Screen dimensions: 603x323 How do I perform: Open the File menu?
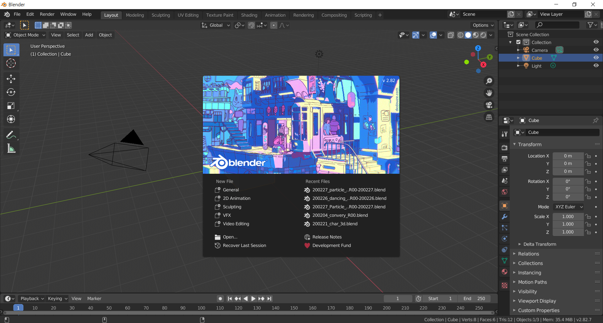(x=17, y=14)
